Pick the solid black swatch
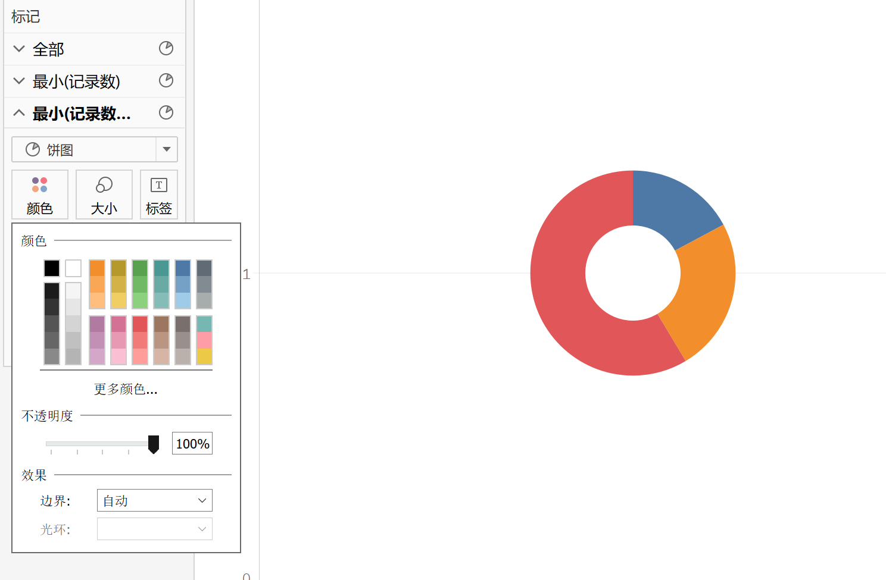 click(52, 268)
